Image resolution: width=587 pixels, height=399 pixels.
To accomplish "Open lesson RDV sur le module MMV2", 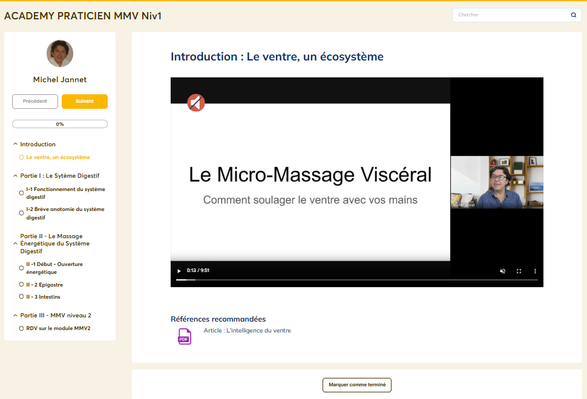I will click(59, 328).
